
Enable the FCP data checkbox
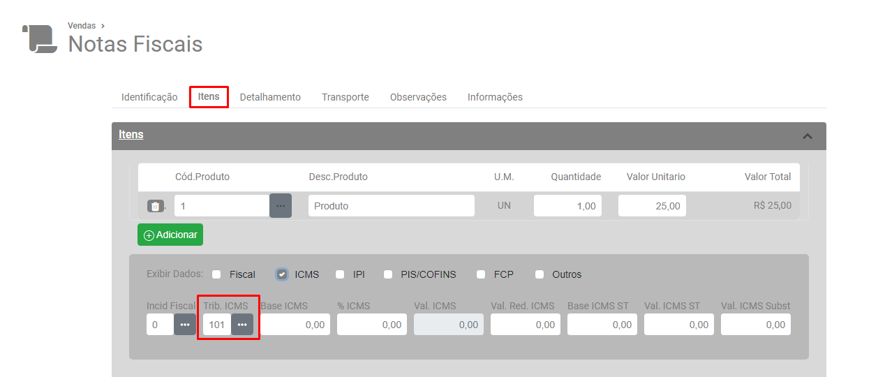click(x=481, y=274)
